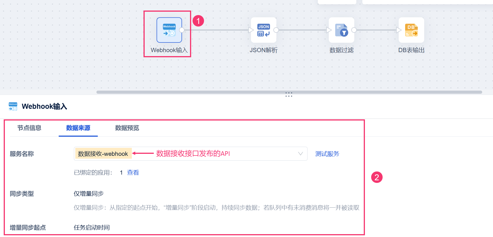Click the JSON解析 node output port circle
This screenshot has width=493, height=237.
click(x=276, y=30)
